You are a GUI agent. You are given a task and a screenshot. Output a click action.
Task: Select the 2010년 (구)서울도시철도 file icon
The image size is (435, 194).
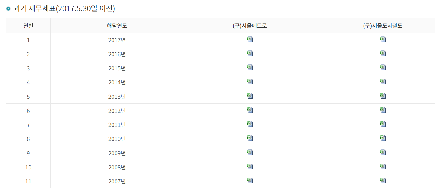pyautogui.click(x=383, y=138)
